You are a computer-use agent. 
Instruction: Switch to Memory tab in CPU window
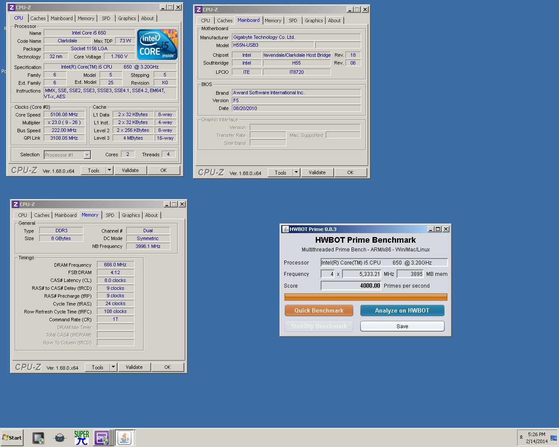86,18
